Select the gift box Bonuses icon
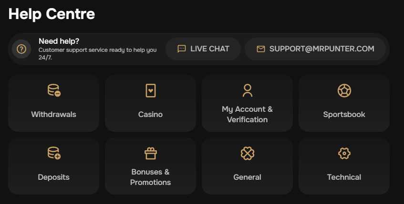The width and height of the screenshot is (404, 204). coord(150,153)
